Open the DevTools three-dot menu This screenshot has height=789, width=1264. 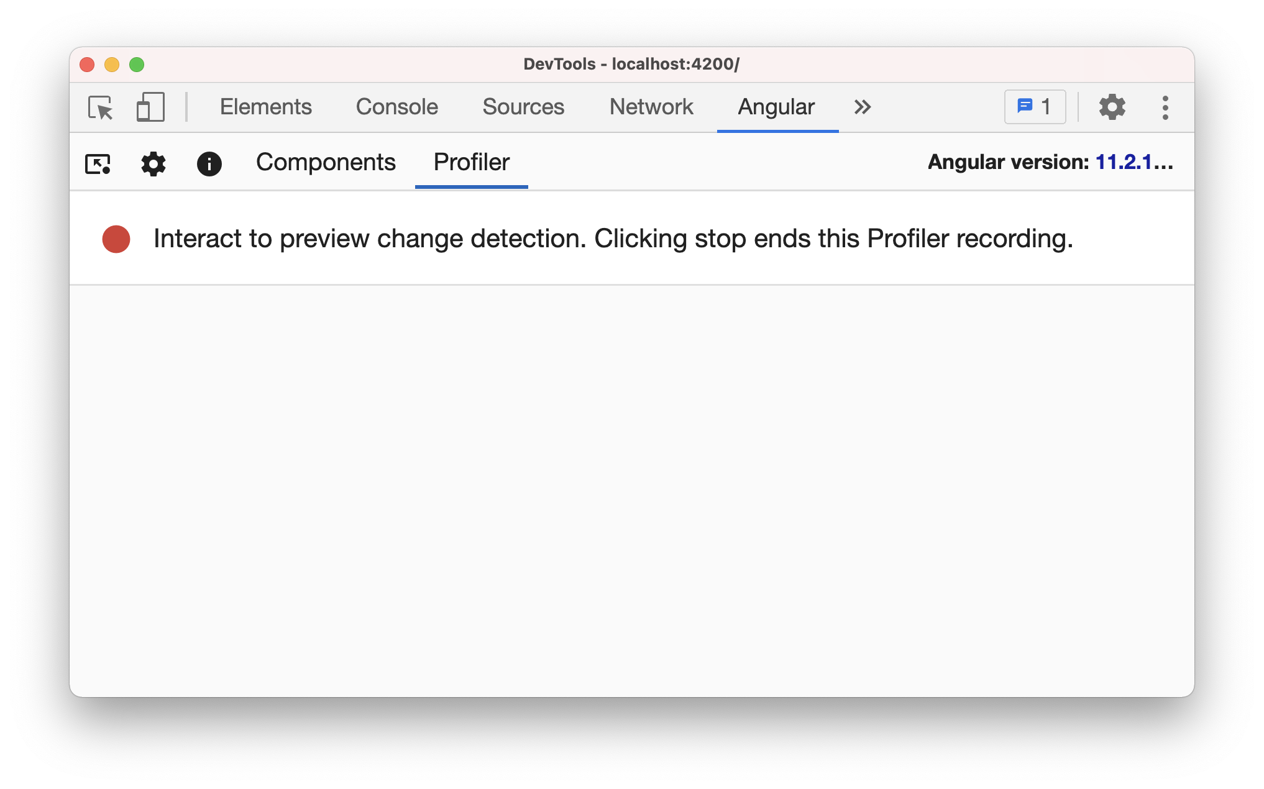(1165, 107)
